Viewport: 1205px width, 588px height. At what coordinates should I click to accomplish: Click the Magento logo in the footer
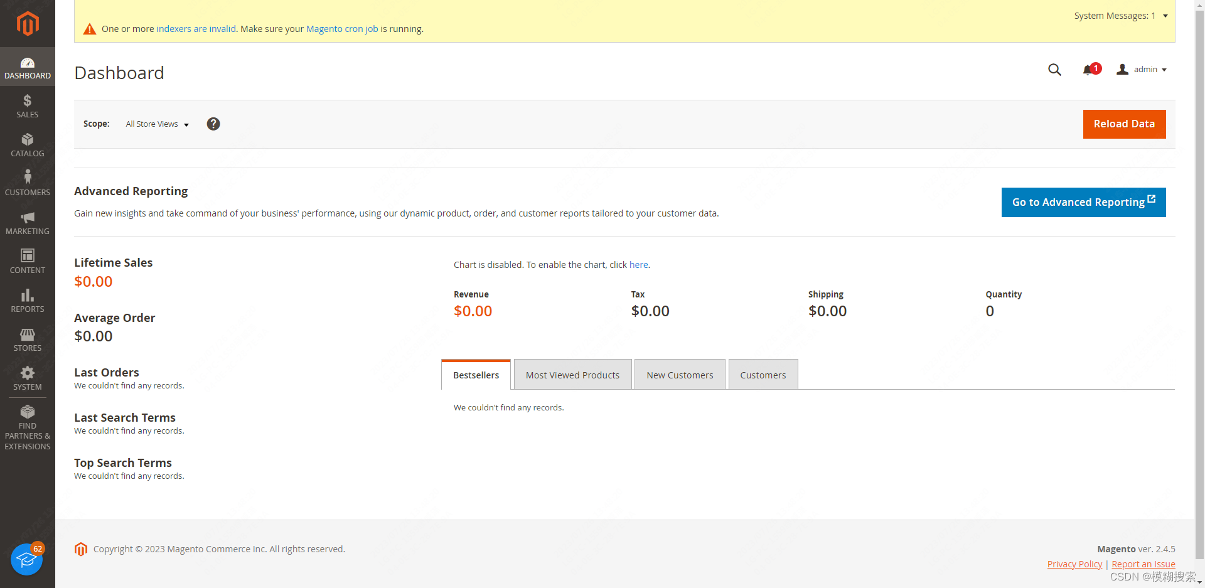point(81,549)
